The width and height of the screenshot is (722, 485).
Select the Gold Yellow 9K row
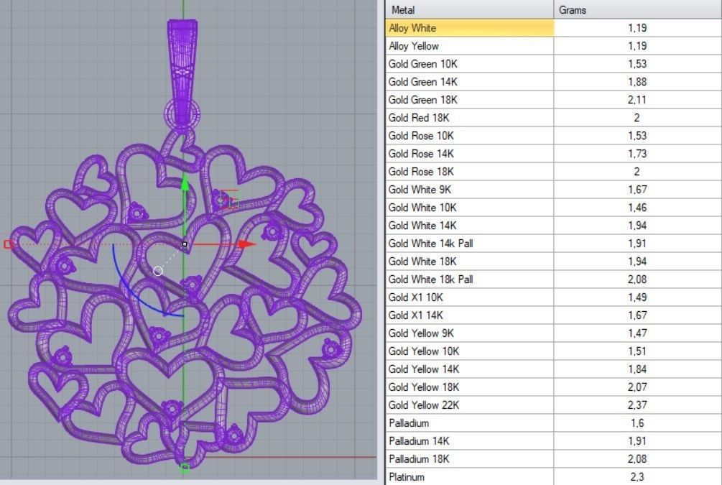[553, 333]
